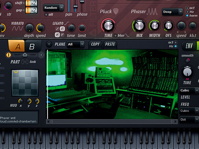Select the Phaser harm radio button

pyautogui.click(x=187, y=16)
